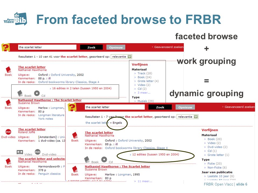Click grey Video cassette icon under Roland Joffé result

pyautogui.click(x=20, y=152)
